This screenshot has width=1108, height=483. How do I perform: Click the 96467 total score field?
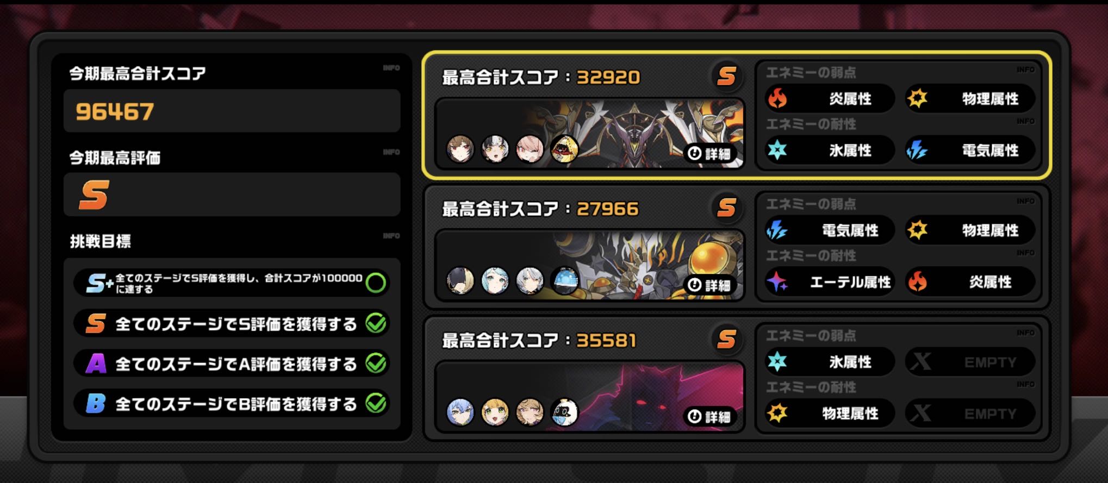pos(232,111)
